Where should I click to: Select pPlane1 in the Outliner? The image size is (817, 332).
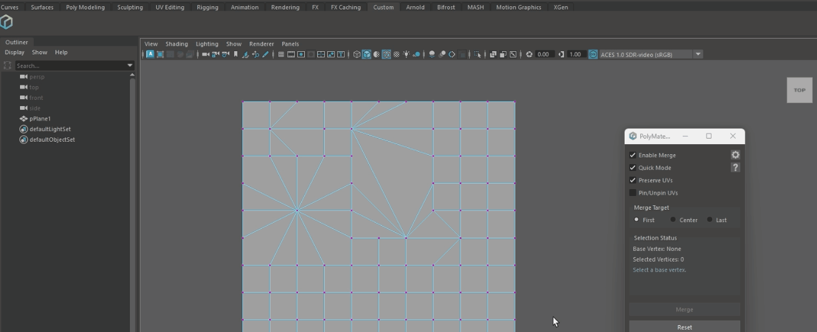[40, 119]
